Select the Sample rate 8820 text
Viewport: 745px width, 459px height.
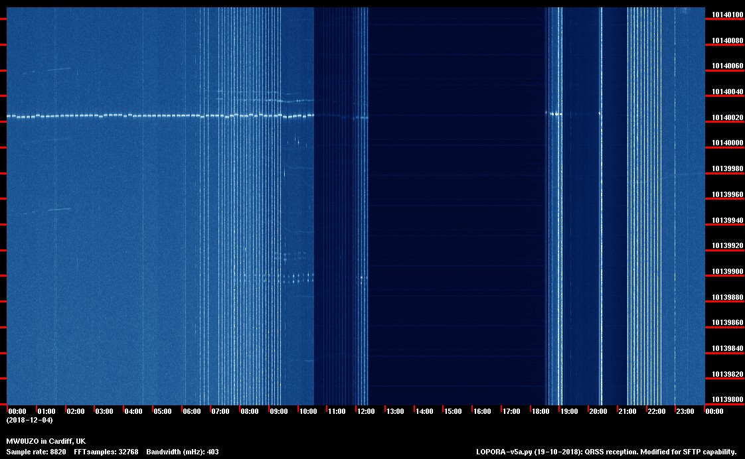coord(37,452)
